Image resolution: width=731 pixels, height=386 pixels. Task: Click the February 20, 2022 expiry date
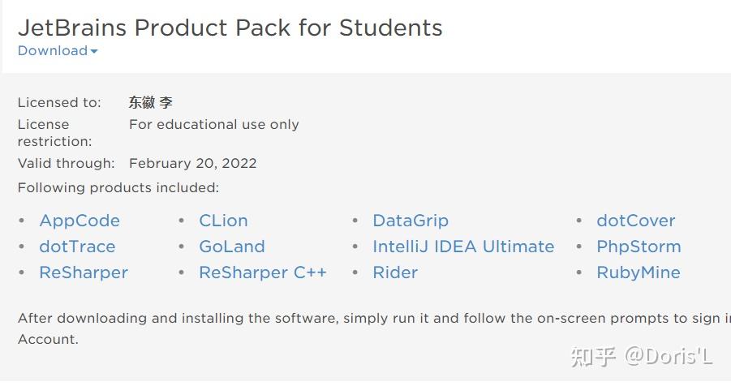coord(193,163)
